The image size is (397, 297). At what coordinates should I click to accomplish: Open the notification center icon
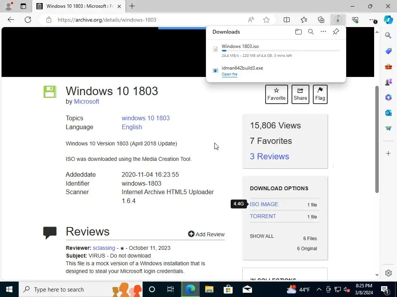pos(385,289)
